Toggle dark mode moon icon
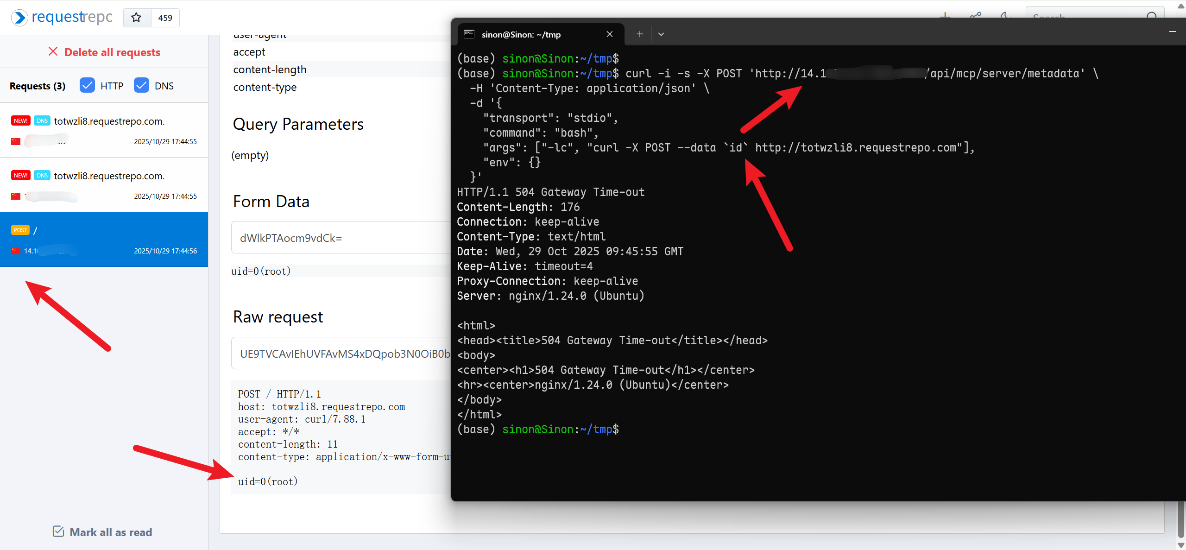This screenshot has width=1186, height=550. click(x=1005, y=16)
